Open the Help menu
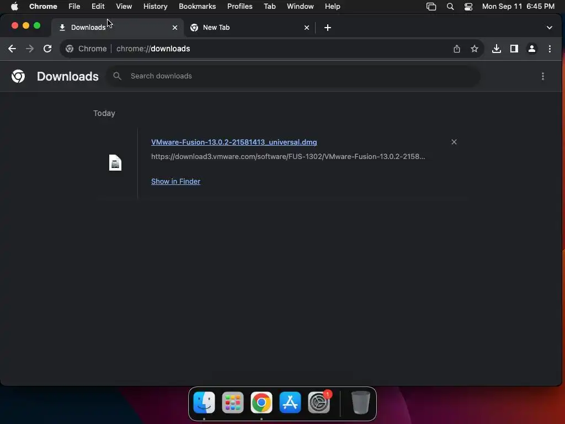Image resolution: width=565 pixels, height=424 pixels. 333,7
